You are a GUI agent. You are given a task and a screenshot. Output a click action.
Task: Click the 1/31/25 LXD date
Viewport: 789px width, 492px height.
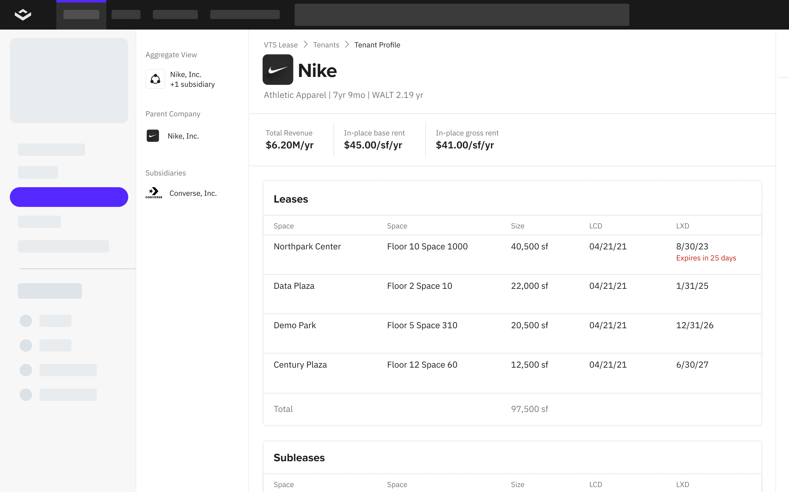pos(692,286)
